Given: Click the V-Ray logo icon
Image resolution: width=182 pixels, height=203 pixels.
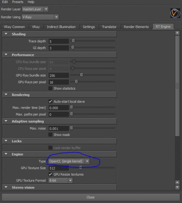Looking at the screenshot, I should click(175, 13).
